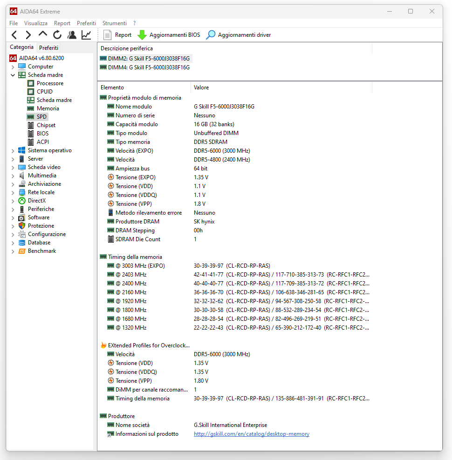Select the Metodo rilevamento errore row
Image resolution: width=452 pixels, height=460 pixels.
(235, 213)
